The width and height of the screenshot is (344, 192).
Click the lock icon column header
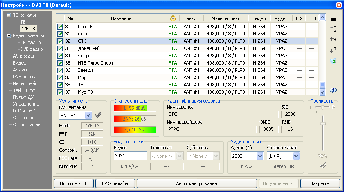coord(173,18)
